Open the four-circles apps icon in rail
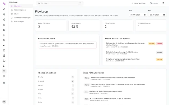The image size is (169, 105). click(4, 76)
